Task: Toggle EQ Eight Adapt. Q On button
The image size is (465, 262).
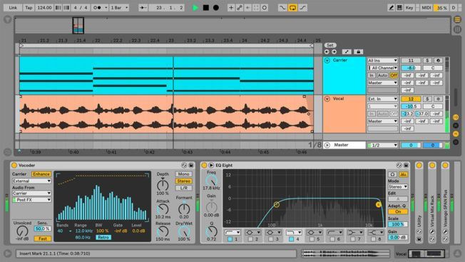Action: pyautogui.click(x=398, y=212)
